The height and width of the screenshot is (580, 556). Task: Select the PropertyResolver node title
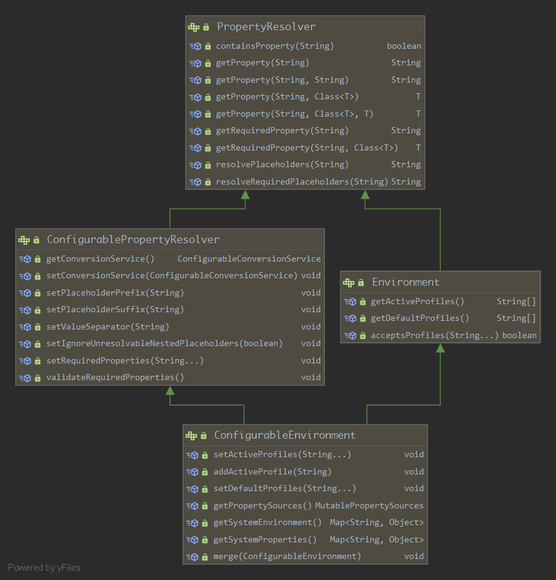(267, 27)
